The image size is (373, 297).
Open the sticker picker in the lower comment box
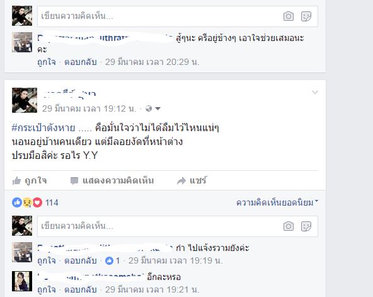click(x=306, y=226)
